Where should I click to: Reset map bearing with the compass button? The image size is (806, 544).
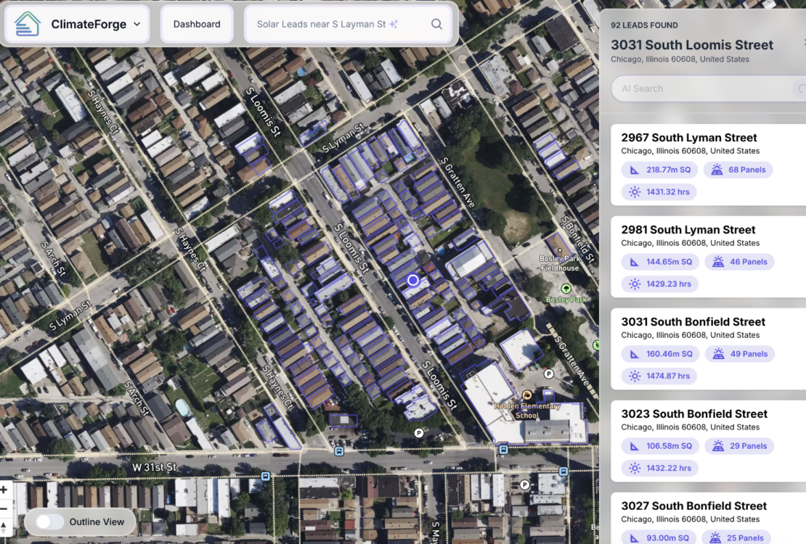4,527
